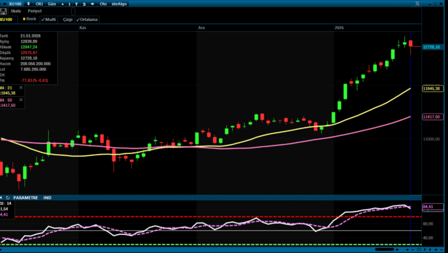Click the 'S' icon in top toolbar
The width and height of the screenshot is (448, 253).
84,3
